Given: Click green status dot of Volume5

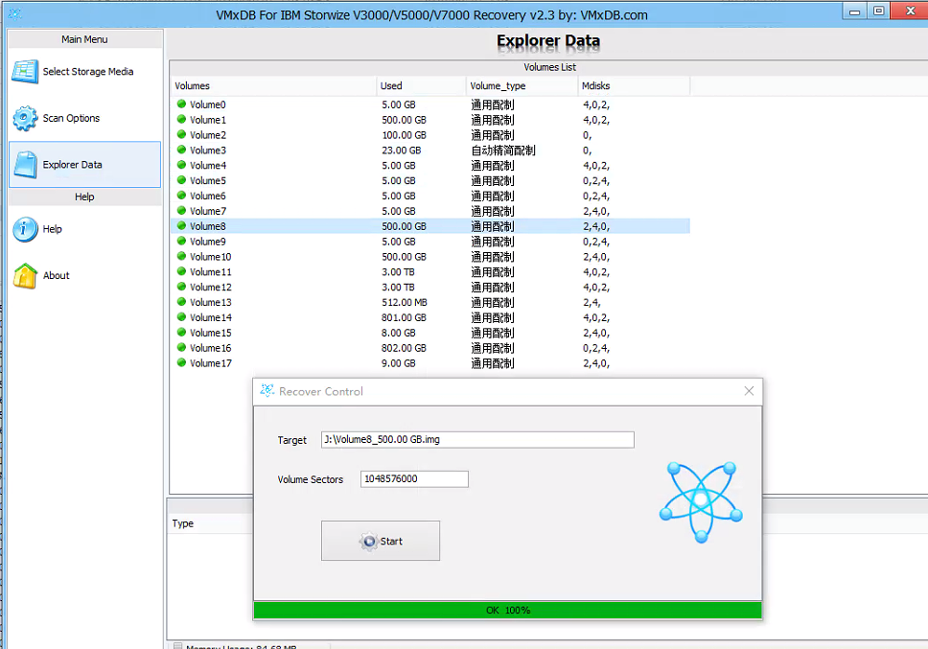Looking at the screenshot, I should [182, 180].
